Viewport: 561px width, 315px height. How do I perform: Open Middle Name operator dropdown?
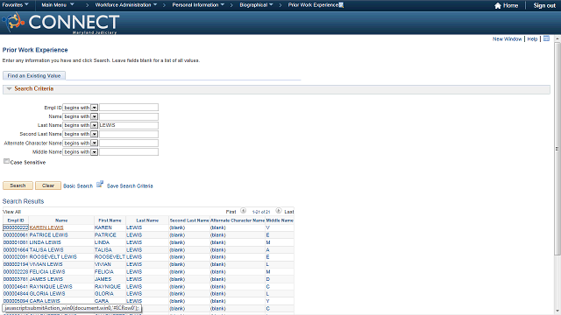tap(94, 152)
